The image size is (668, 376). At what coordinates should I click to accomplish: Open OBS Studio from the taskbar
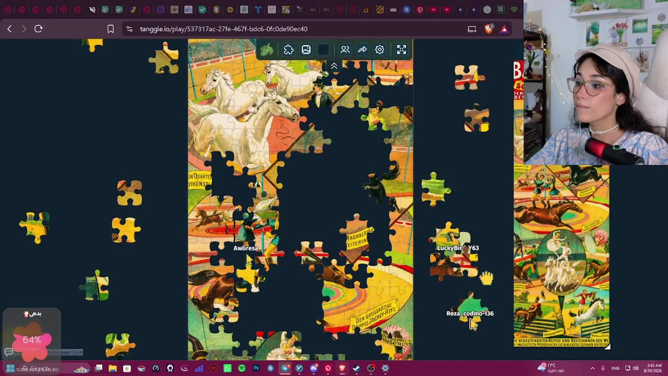371,368
